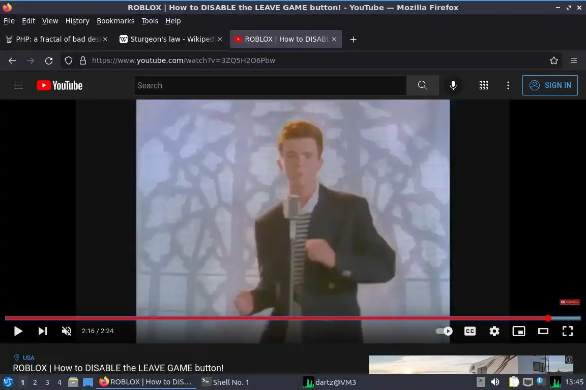Bookmark this page with star

tap(554, 60)
